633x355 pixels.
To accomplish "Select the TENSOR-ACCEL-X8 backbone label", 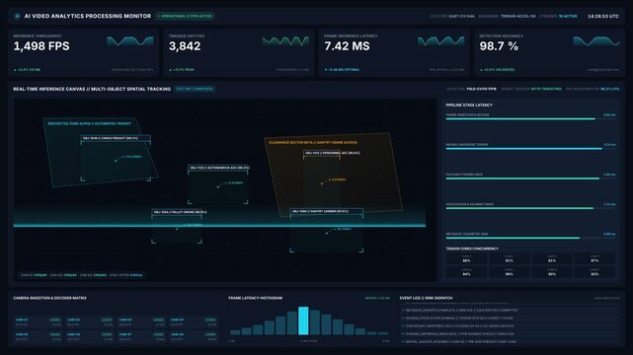I will 517,16.
